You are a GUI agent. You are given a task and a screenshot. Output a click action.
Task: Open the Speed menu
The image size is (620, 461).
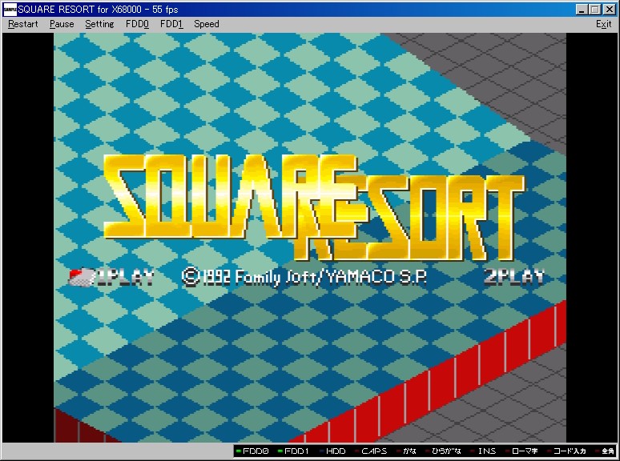(x=206, y=24)
